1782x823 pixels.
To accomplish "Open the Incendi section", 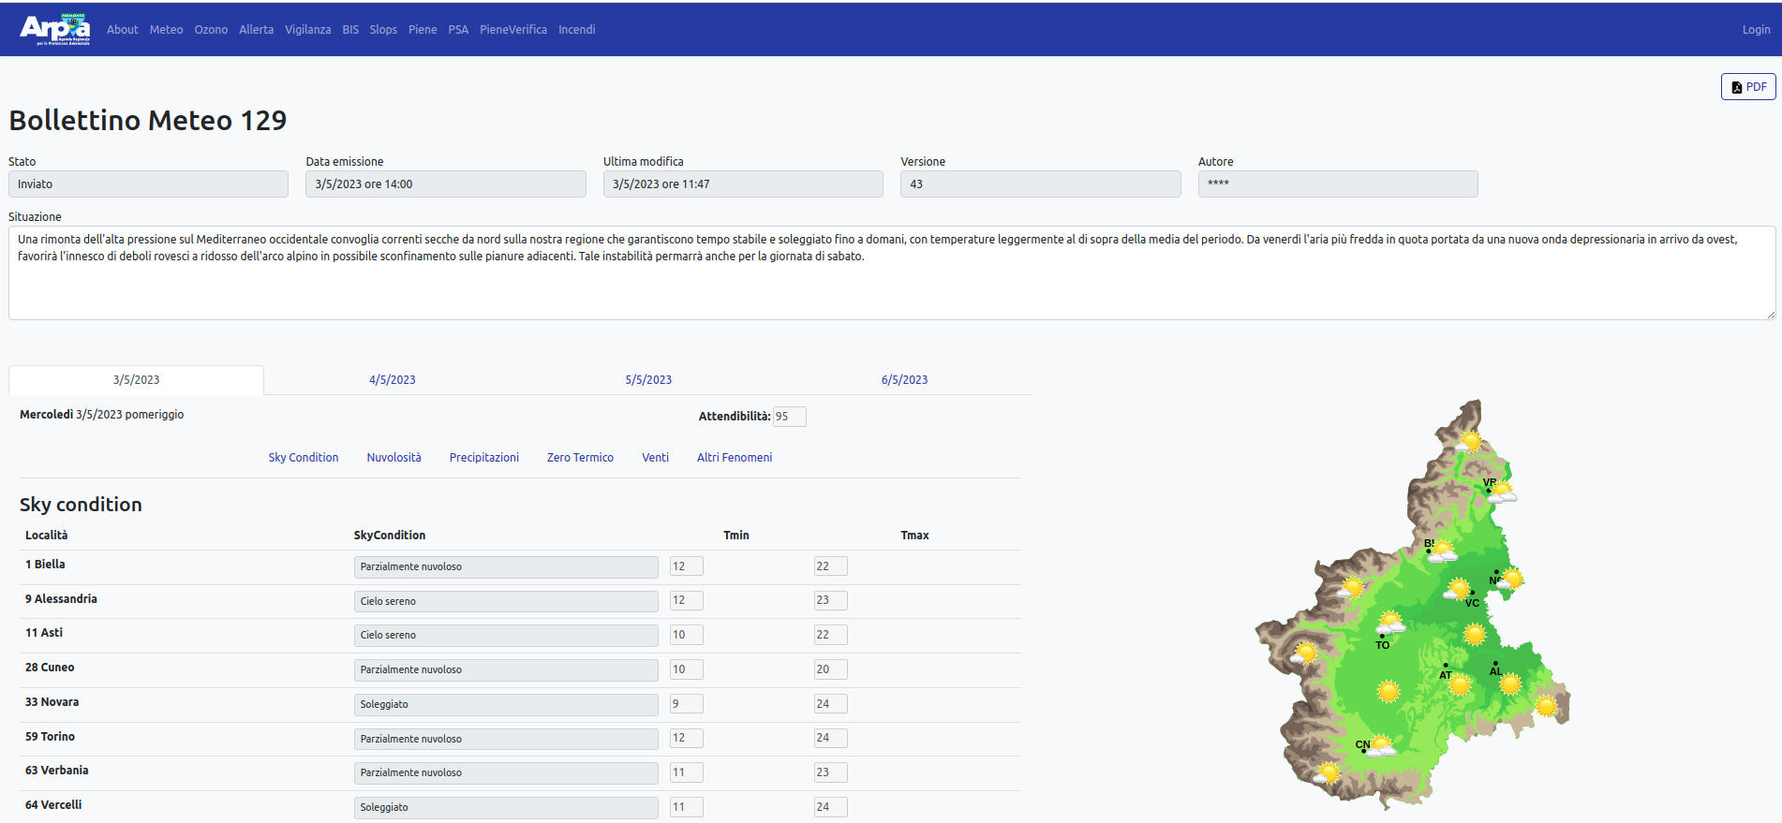I will (577, 30).
